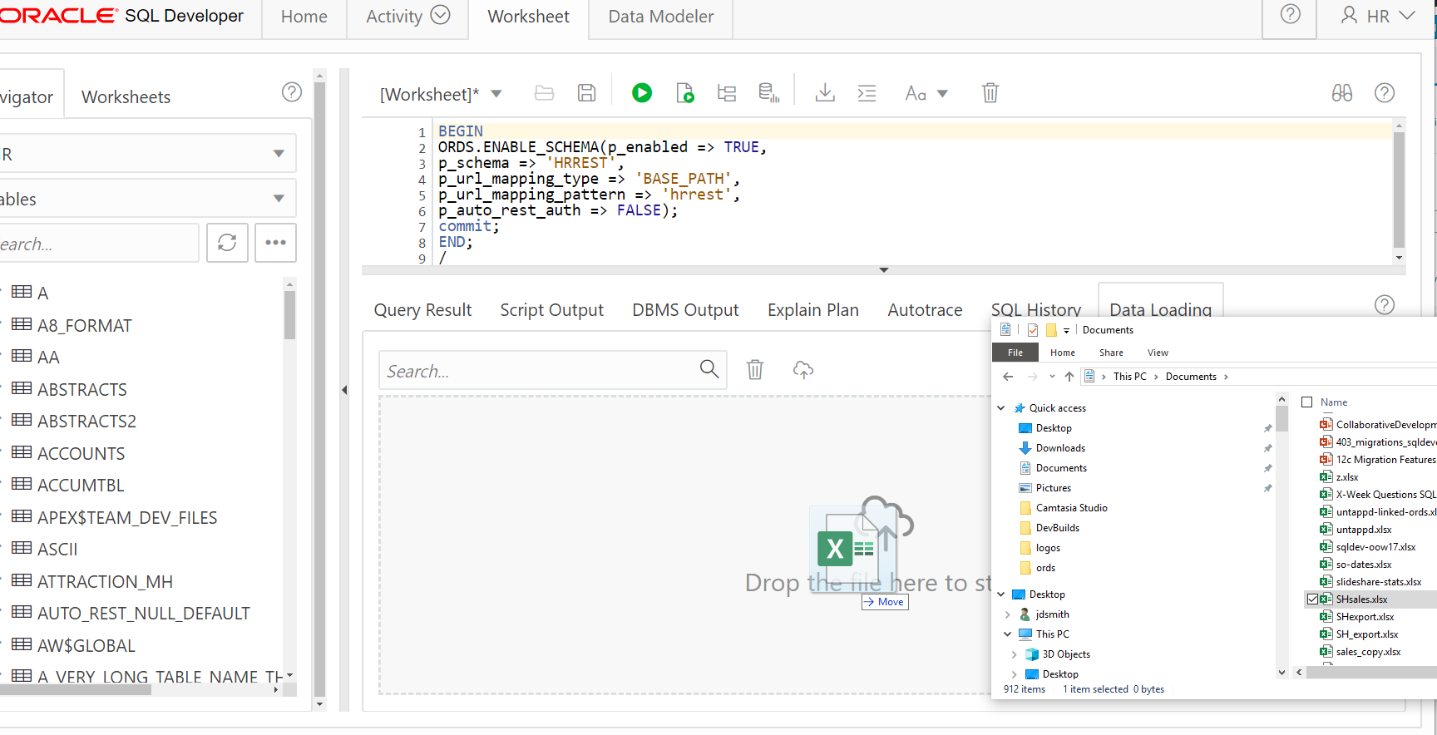Click the Clear worksheet trash icon

(990, 93)
